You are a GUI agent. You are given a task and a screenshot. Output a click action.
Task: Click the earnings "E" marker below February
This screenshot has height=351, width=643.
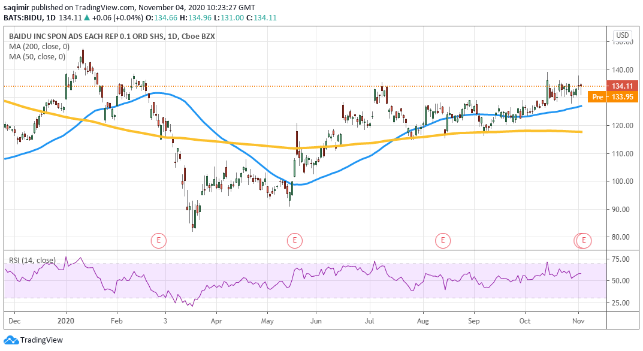click(x=158, y=240)
